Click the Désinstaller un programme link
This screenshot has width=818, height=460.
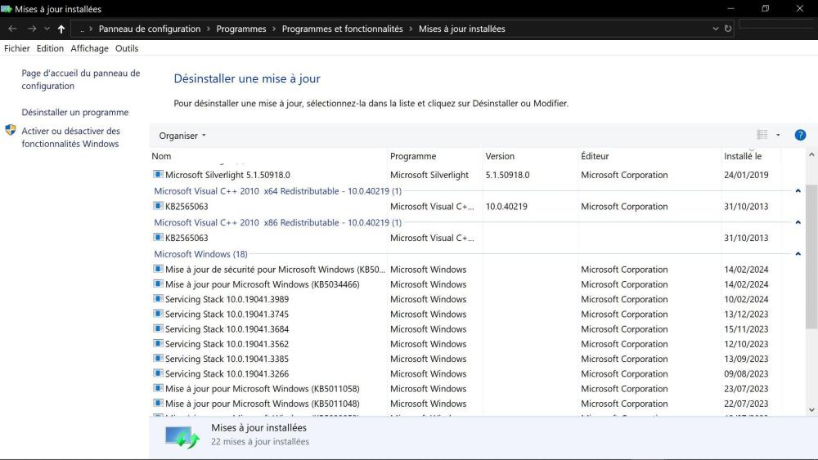[x=74, y=113]
